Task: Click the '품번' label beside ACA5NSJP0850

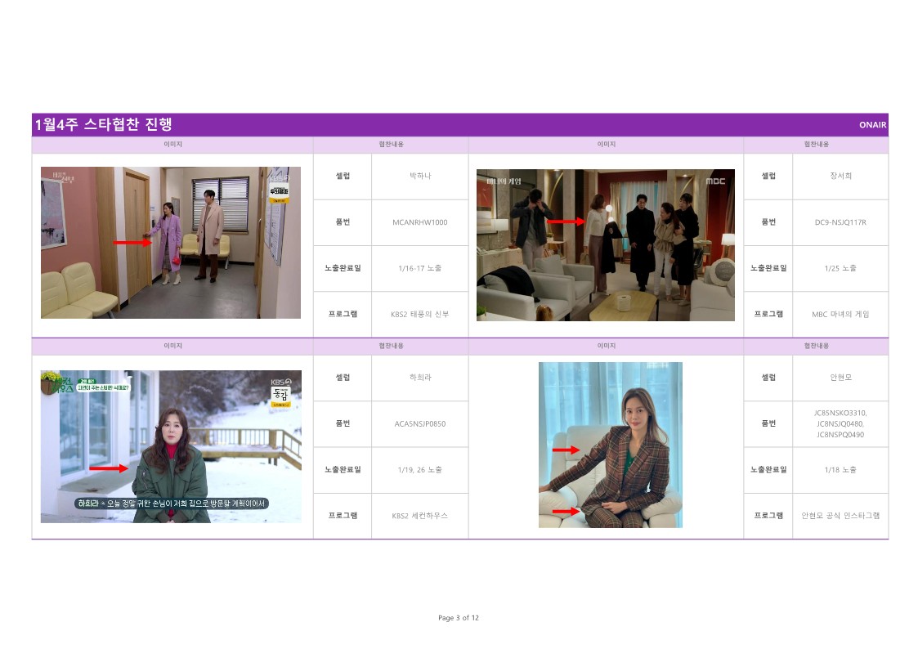Action: [343, 423]
